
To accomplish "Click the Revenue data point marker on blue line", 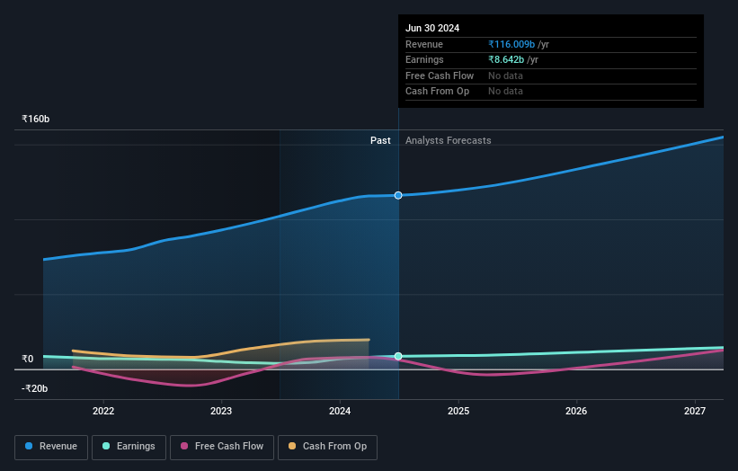I will click(398, 195).
